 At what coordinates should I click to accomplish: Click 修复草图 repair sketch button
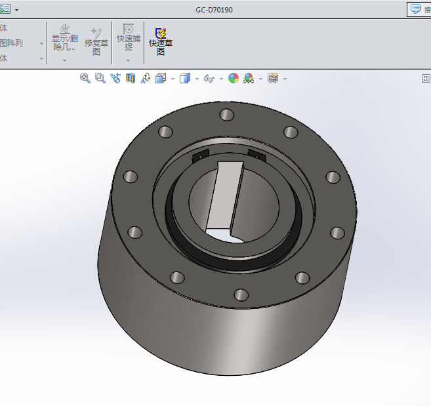coord(96,41)
